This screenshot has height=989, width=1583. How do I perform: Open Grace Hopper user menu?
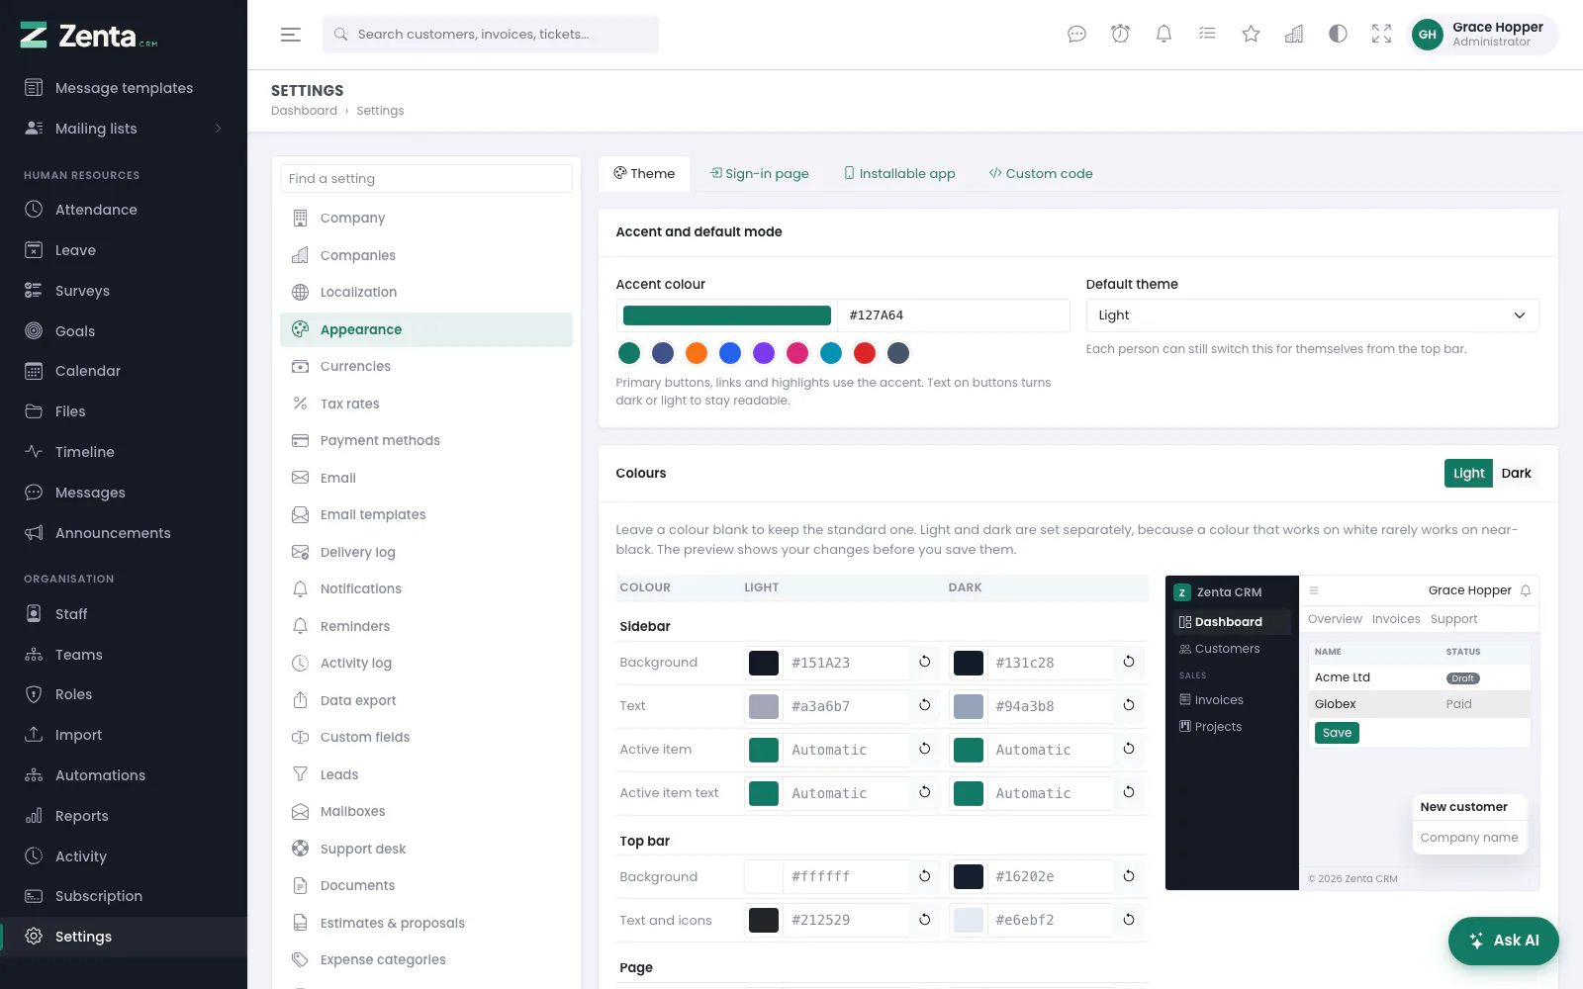click(x=1482, y=35)
